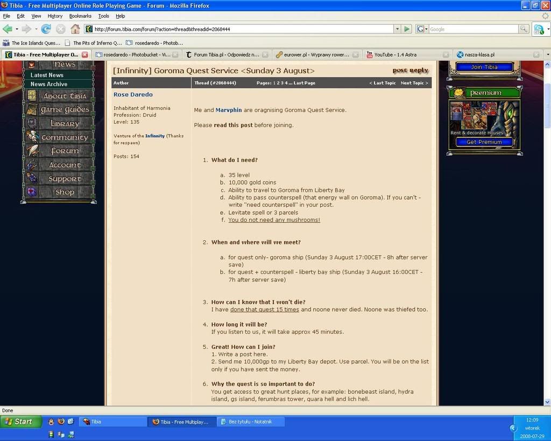This screenshot has width=551, height=441.
Task: Expand the hidden system tray icons arrow
Action: point(513,428)
